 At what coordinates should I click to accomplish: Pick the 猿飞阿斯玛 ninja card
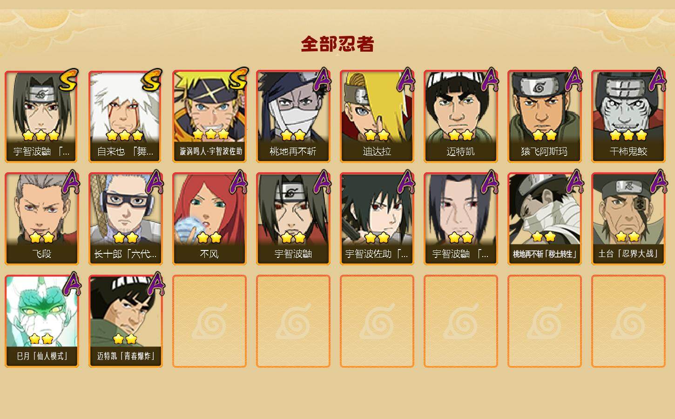click(x=545, y=116)
